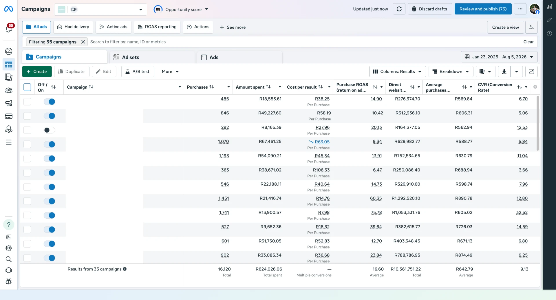Open Account overview gauge icon in sidebar
Image resolution: width=556 pixels, height=300 pixels.
(x=9, y=51)
